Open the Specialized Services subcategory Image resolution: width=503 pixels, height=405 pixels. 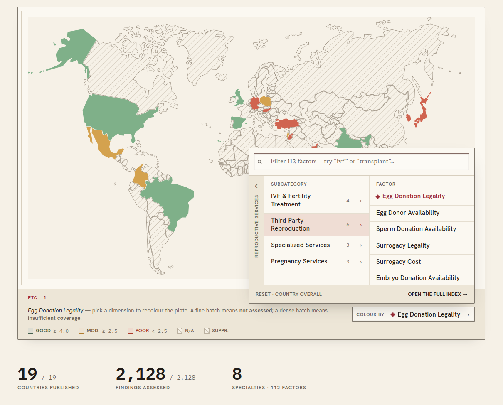(x=317, y=245)
